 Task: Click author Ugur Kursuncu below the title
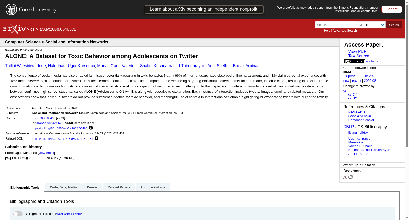click(81, 66)
